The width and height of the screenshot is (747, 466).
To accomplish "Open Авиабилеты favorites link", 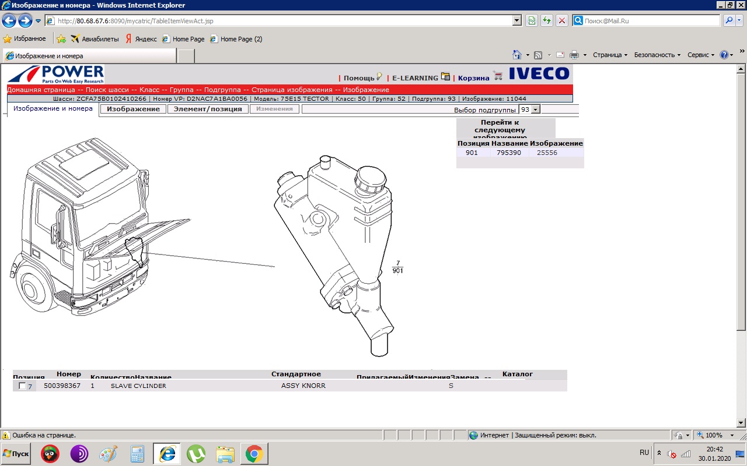I will tap(95, 39).
